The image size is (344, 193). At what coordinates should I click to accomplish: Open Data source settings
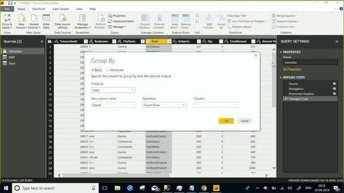62,21
